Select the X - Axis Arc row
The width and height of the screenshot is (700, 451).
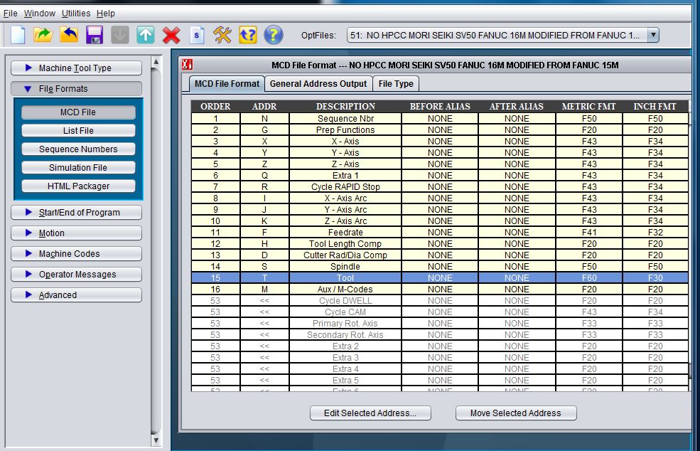click(x=440, y=198)
